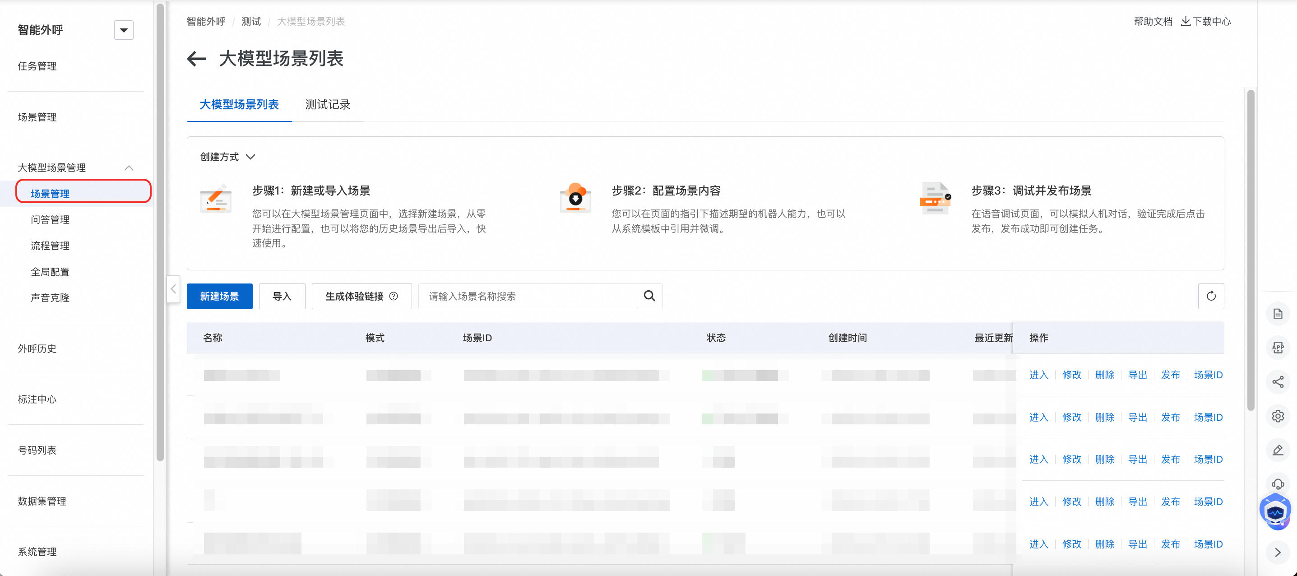This screenshot has height=576, width=1297.
Task: Click help icon on 生成体验链接 button
Action: pyautogui.click(x=394, y=296)
